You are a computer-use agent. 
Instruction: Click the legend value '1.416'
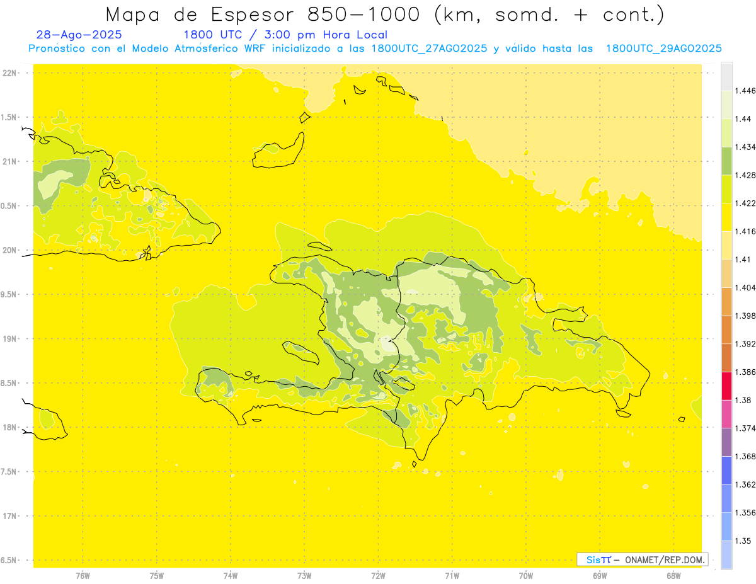[744, 231]
